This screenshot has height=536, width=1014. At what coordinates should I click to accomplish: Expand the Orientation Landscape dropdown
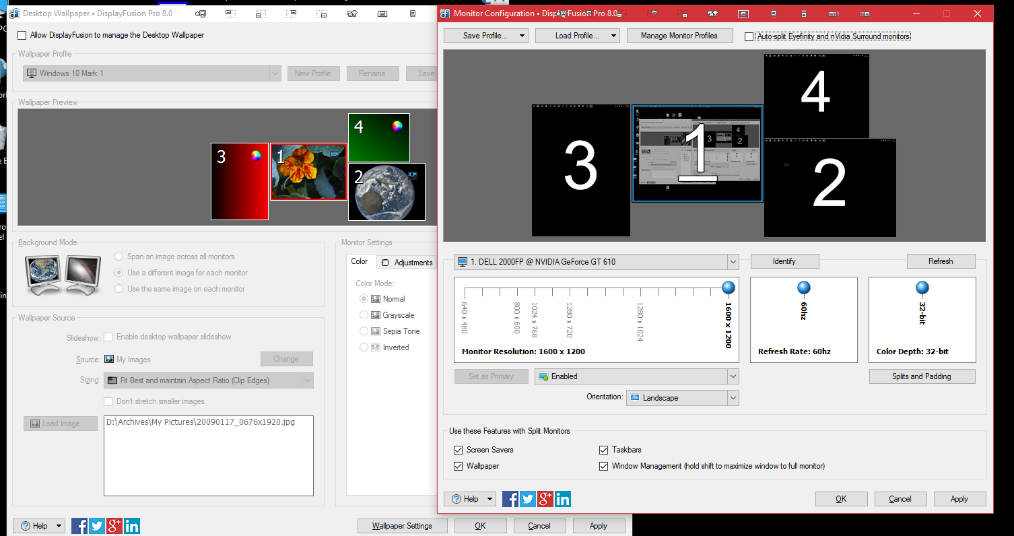[x=733, y=398]
